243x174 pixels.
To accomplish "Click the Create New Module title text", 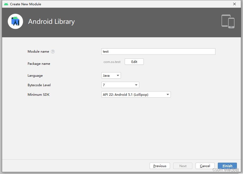I will click(x=25, y=4).
